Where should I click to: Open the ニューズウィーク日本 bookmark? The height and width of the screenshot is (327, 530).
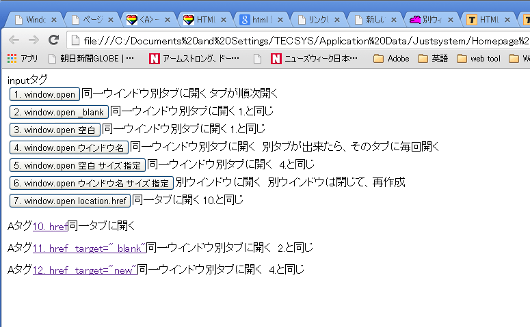[314, 59]
